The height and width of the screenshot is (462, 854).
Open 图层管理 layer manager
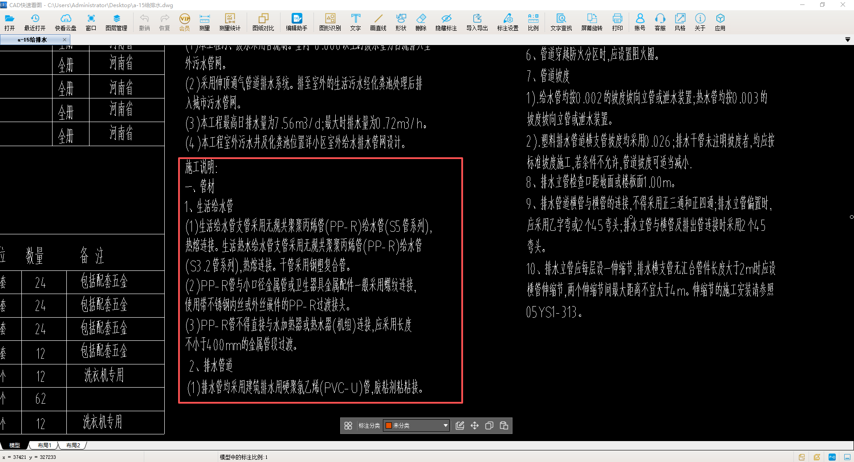pyautogui.click(x=116, y=22)
